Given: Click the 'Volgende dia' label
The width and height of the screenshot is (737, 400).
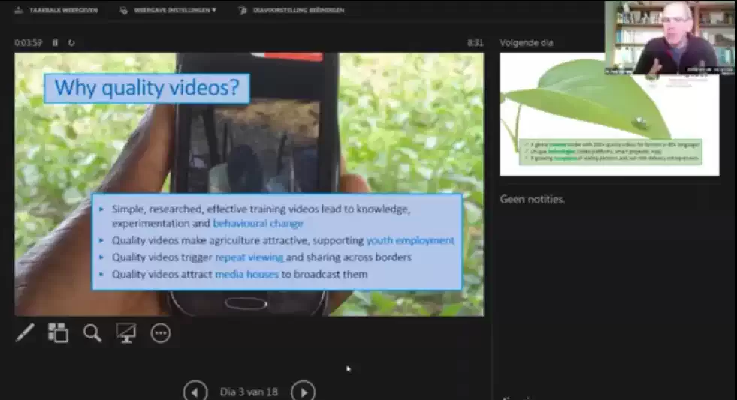Looking at the screenshot, I should [x=526, y=43].
